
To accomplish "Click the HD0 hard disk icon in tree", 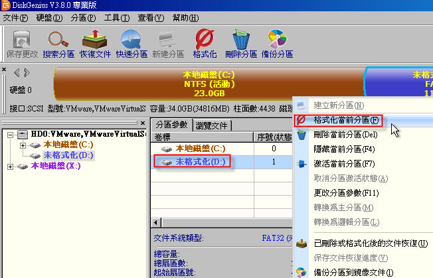I will pyautogui.click(x=23, y=135).
